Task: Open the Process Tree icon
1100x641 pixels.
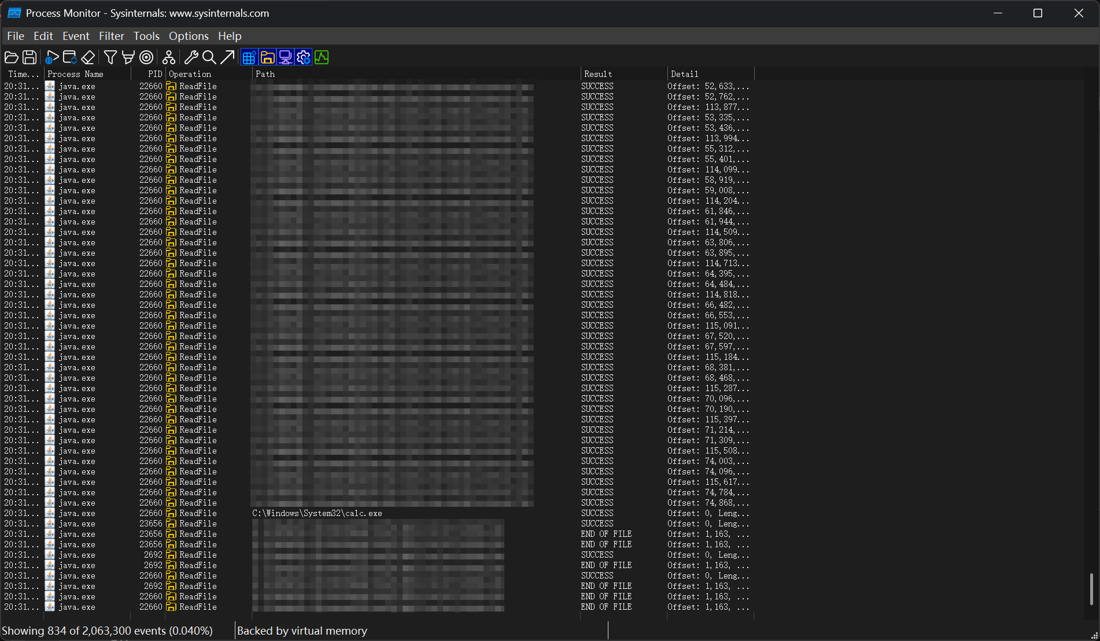Action: [x=168, y=57]
